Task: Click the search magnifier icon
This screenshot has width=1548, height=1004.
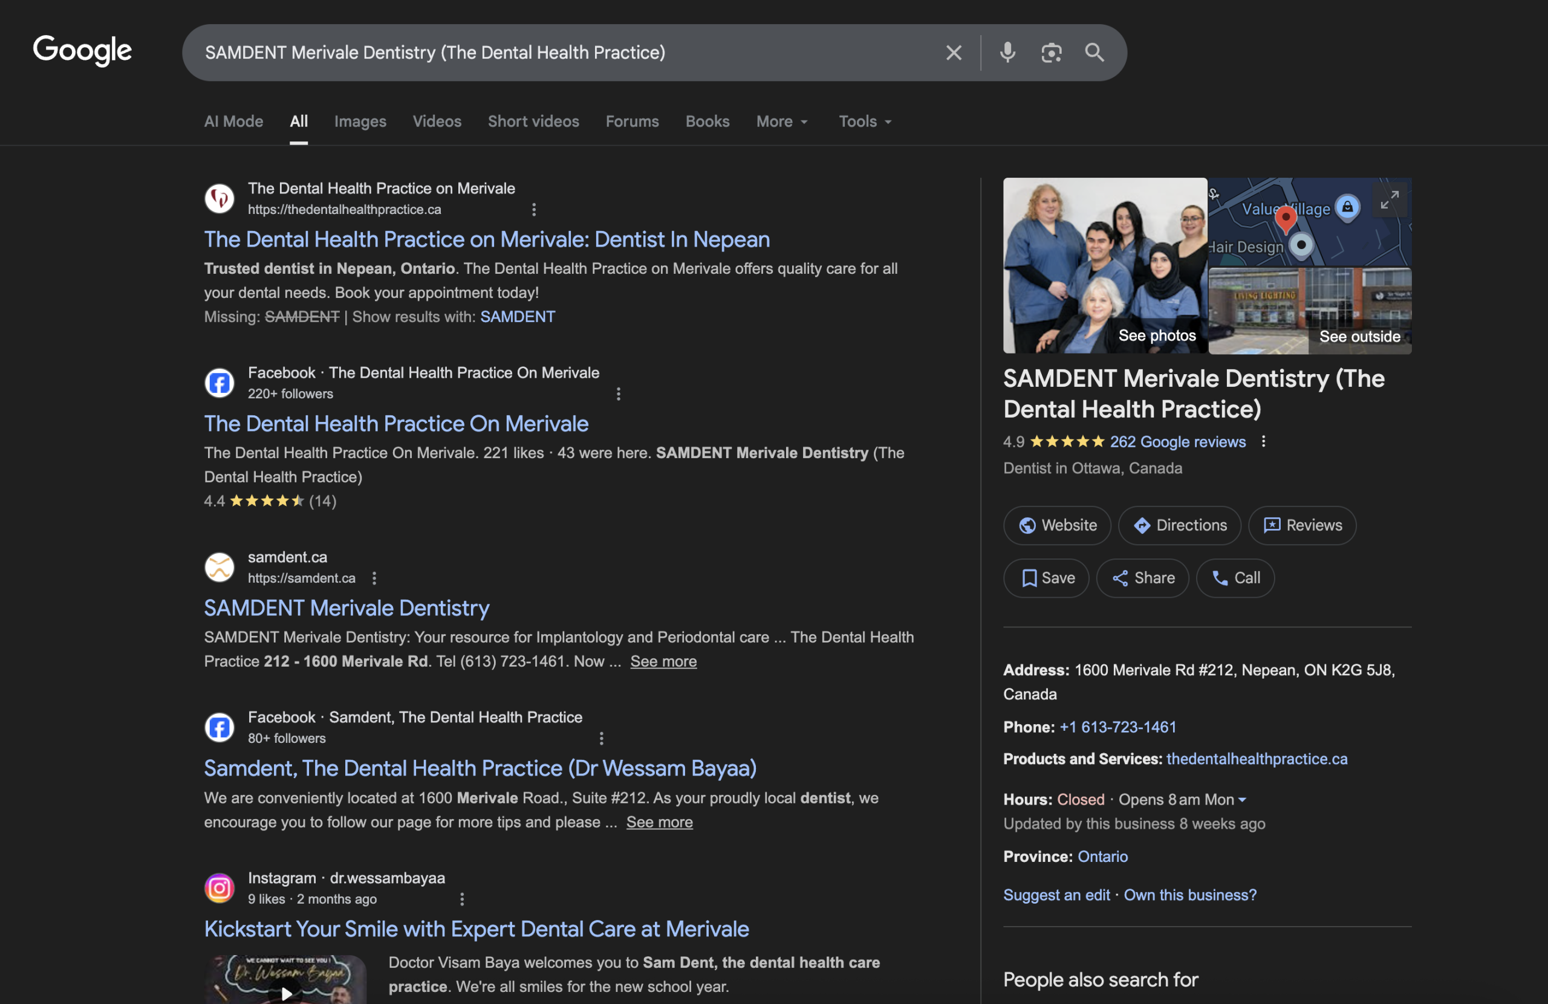Action: point(1094,52)
